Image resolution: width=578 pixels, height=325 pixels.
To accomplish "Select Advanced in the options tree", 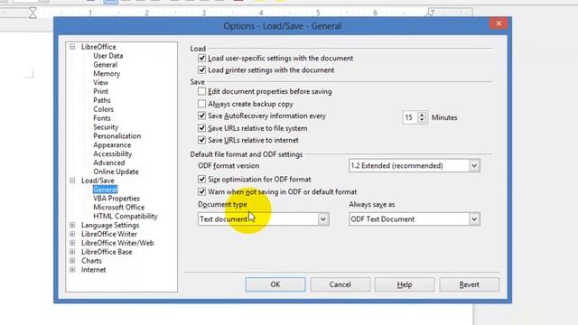I will (x=108, y=162).
